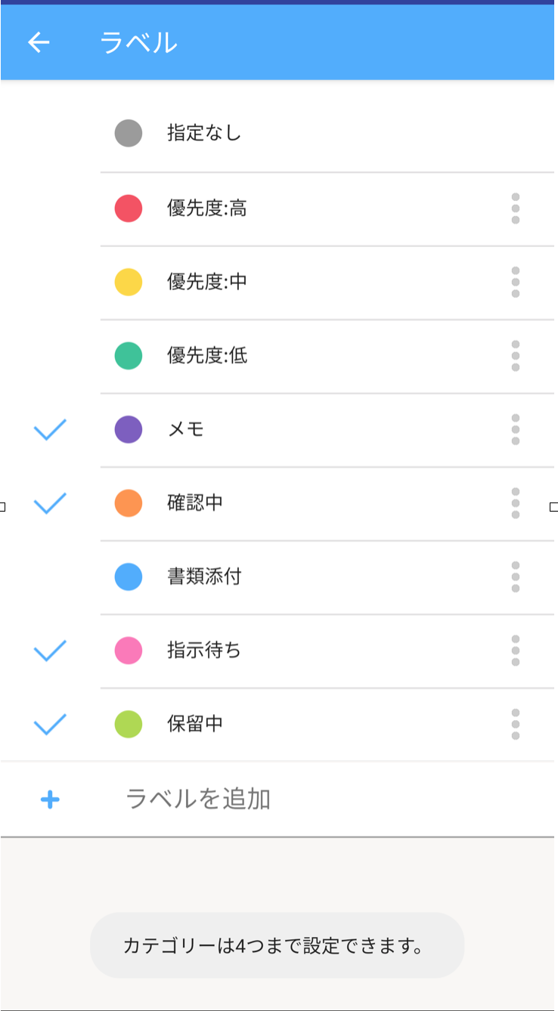Tap ラベルを追加 to add label
This screenshot has height=1011, width=558.
pos(198,799)
